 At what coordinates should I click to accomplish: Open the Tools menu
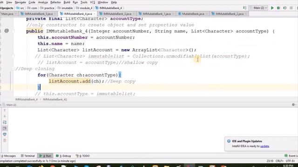tap(84, 2)
